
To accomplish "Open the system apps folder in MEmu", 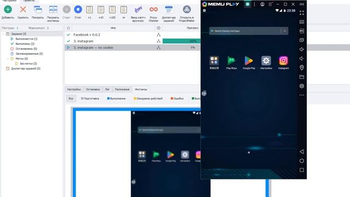I will (214, 61).
